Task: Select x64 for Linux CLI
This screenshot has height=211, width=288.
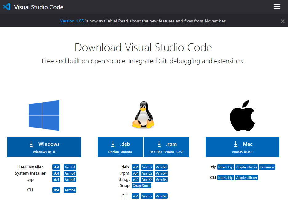Action: point(136,196)
